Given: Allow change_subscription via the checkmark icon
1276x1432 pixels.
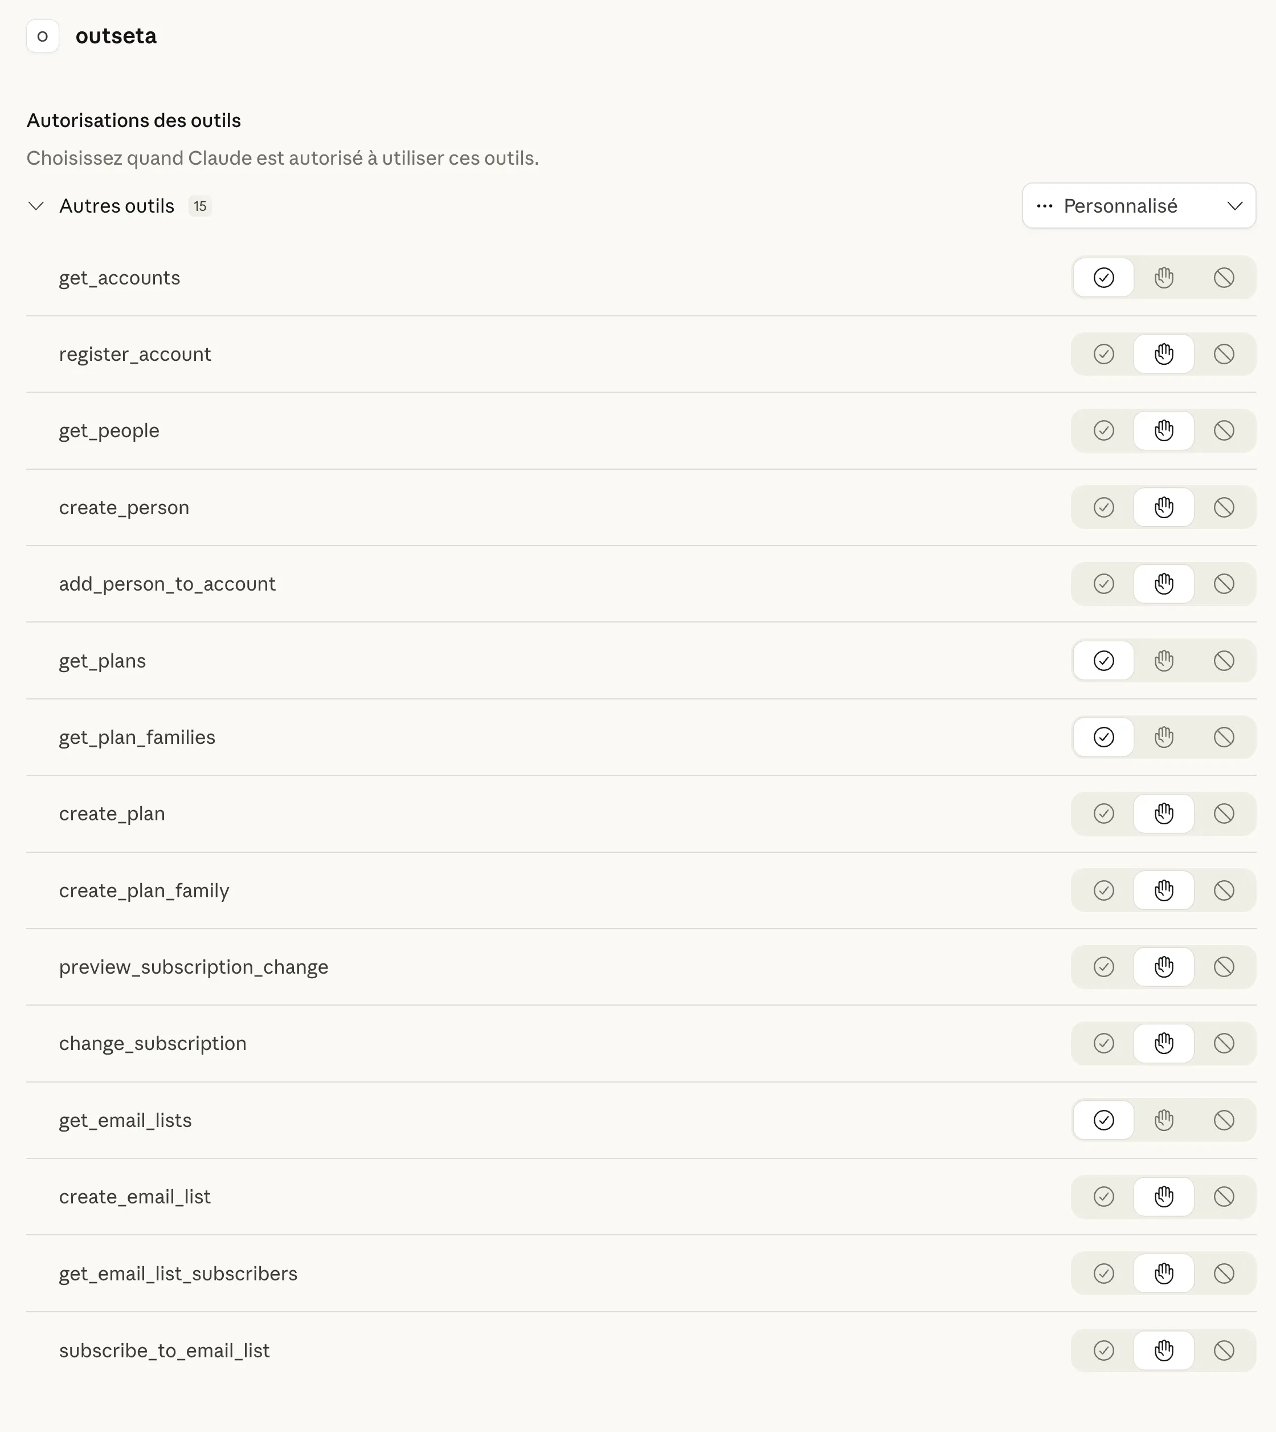Looking at the screenshot, I should (x=1103, y=1044).
